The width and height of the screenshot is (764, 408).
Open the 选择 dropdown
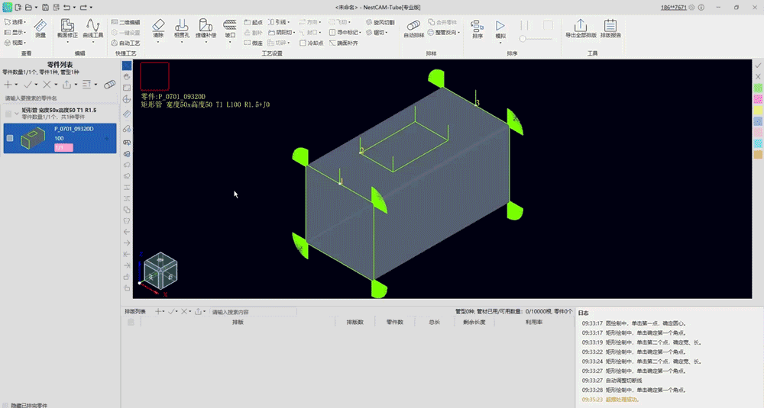tap(15, 22)
